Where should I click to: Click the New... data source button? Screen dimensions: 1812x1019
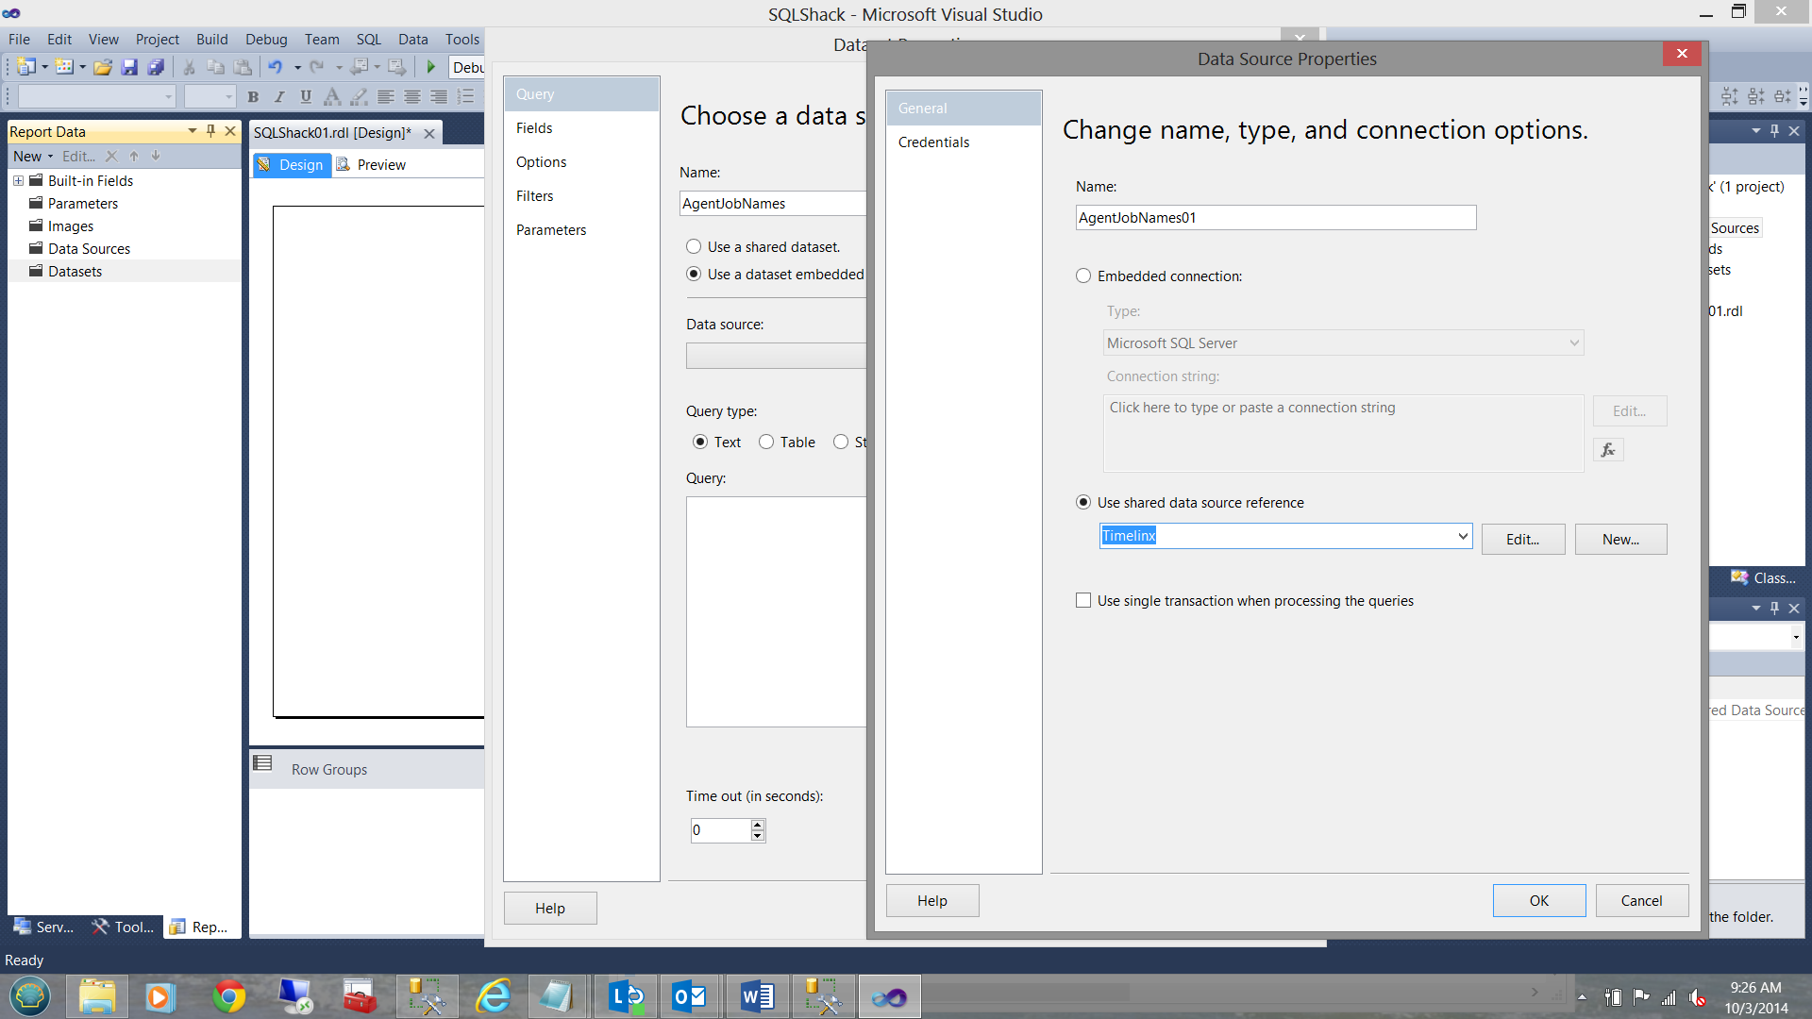pos(1620,540)
